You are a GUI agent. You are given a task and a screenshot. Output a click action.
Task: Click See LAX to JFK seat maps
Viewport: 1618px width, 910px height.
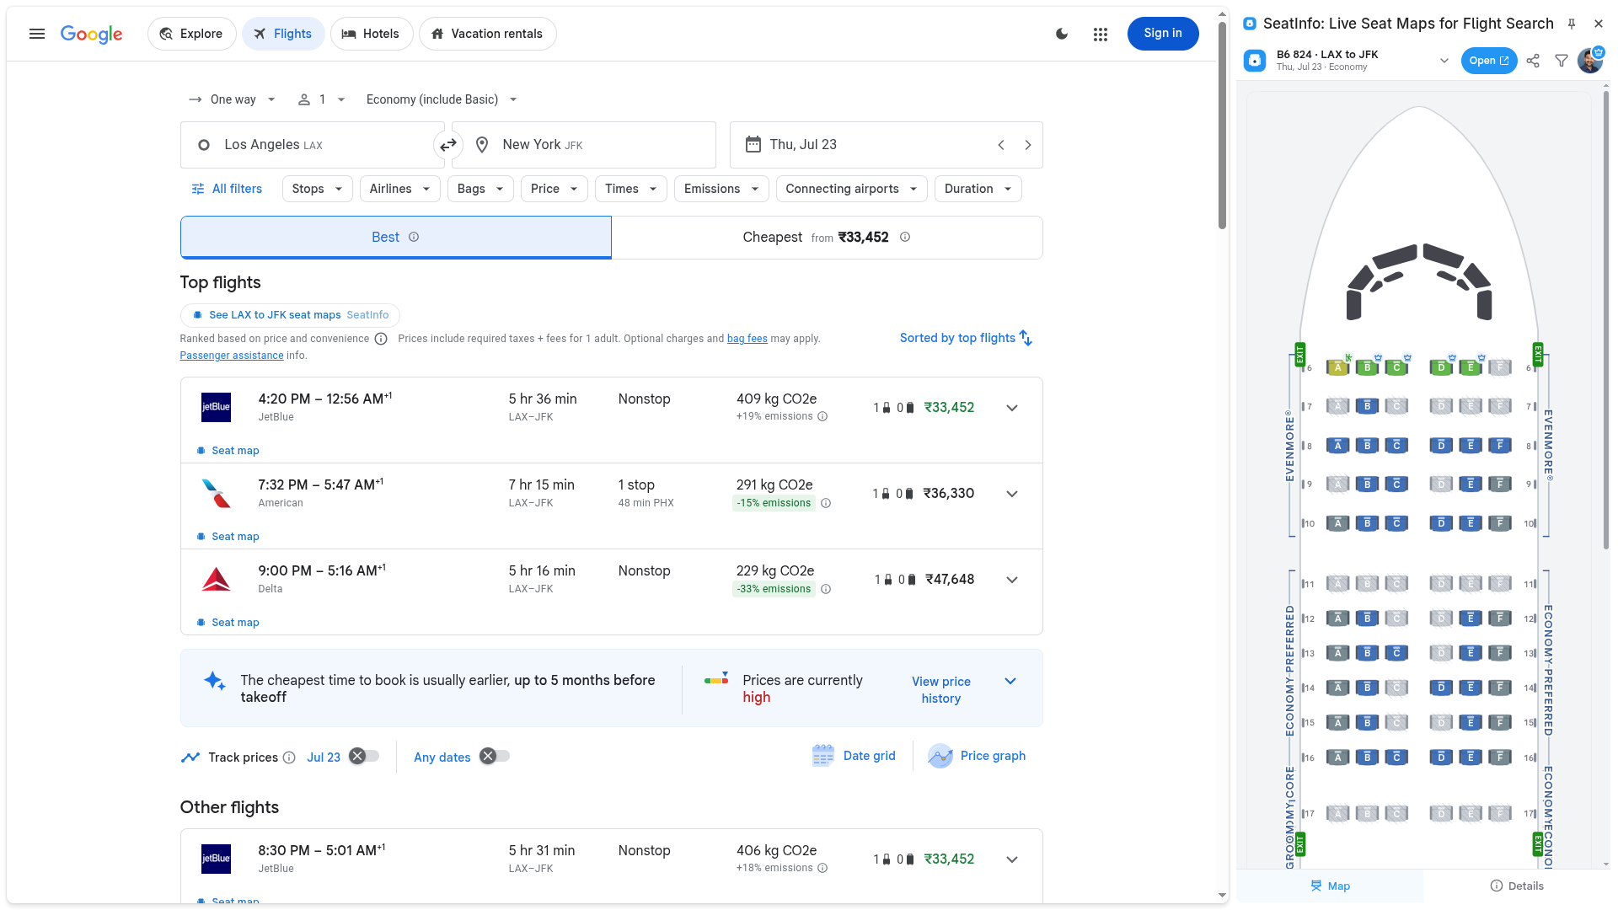pos(290,315)
